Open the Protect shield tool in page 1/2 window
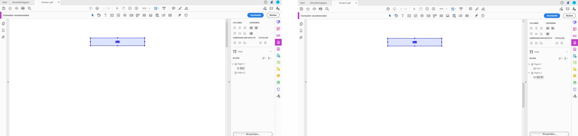 tap(278, 89)
